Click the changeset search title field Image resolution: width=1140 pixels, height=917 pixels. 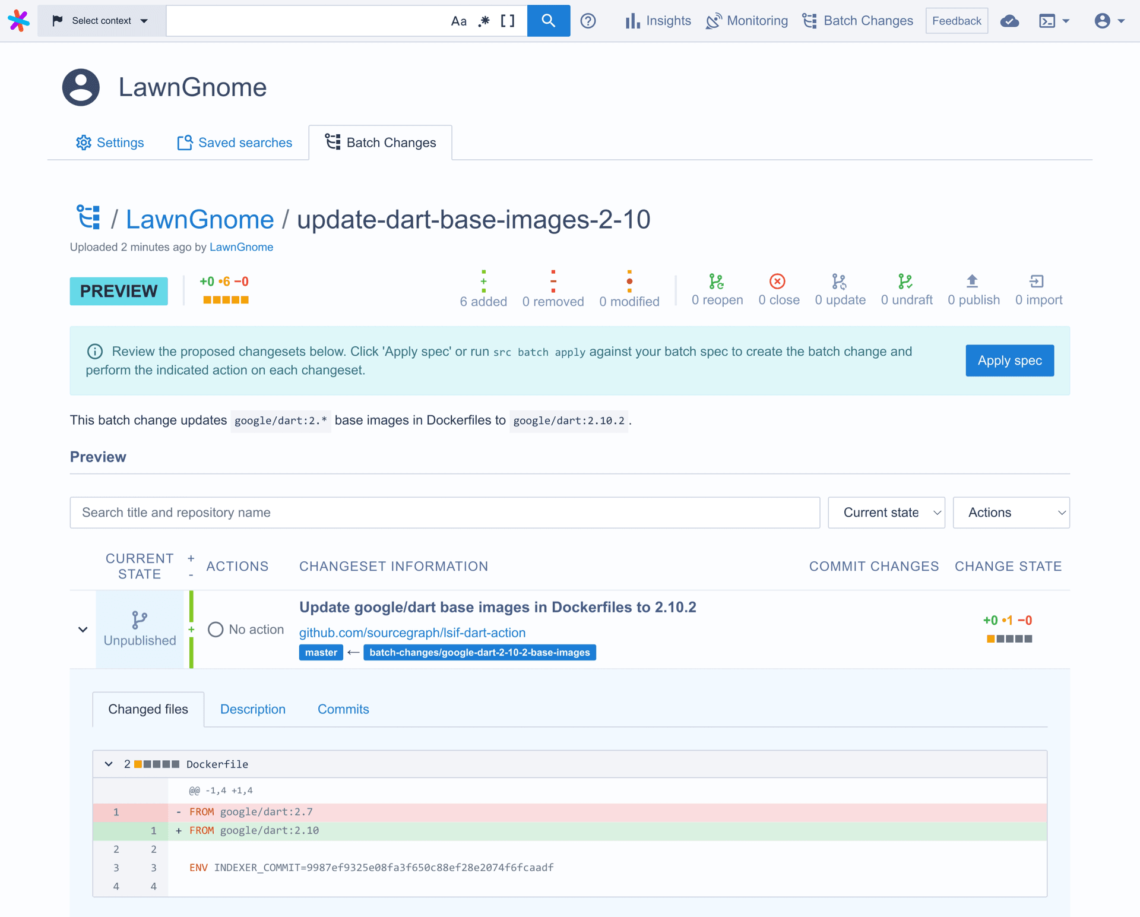[445, 513]
